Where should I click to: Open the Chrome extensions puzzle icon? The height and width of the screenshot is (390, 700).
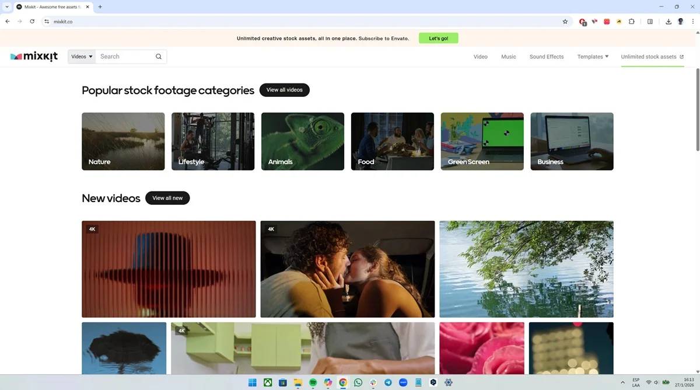[x=632, y=22]
